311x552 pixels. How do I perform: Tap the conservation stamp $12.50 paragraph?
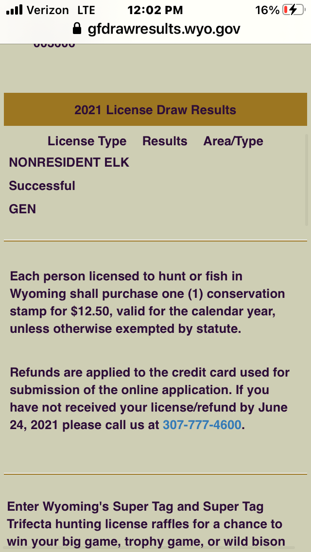pyautogui.click(x=148, y=302)
